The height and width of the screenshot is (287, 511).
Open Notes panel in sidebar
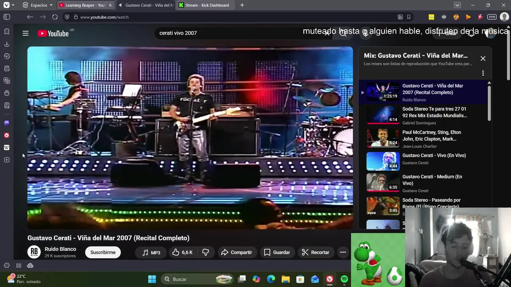(7, 69)
